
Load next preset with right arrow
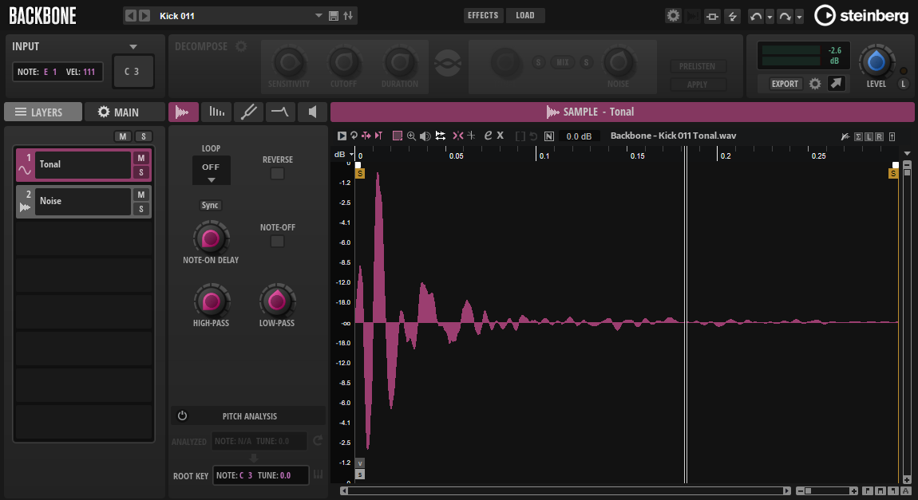click(144, 16)
